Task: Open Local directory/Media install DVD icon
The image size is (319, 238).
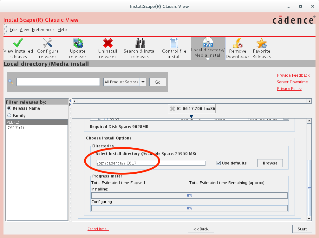Action: pos(208,42)
